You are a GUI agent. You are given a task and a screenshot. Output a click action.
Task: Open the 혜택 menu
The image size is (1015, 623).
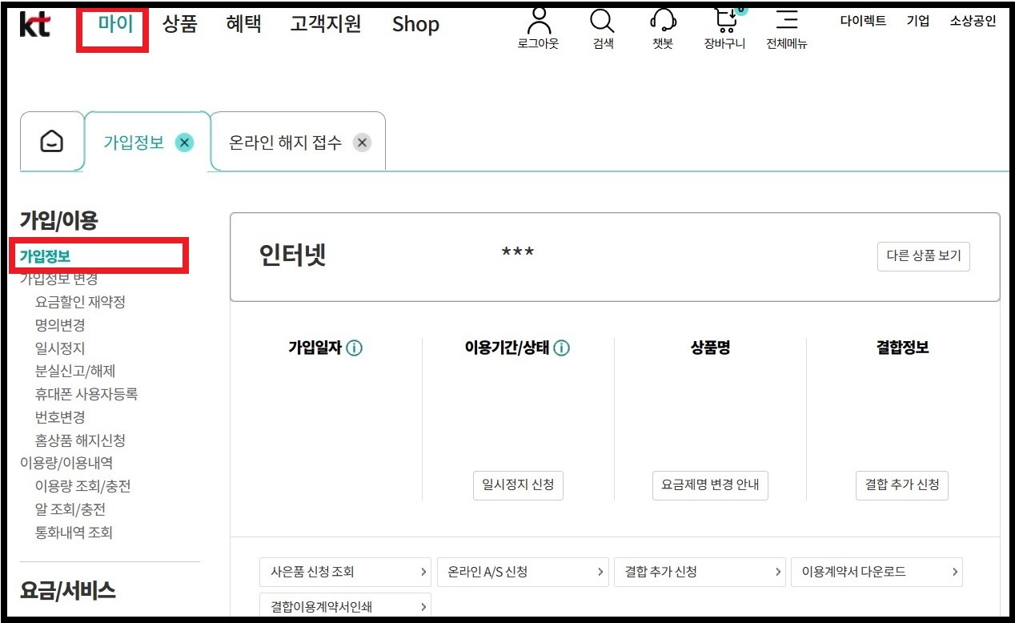(243, 24)
